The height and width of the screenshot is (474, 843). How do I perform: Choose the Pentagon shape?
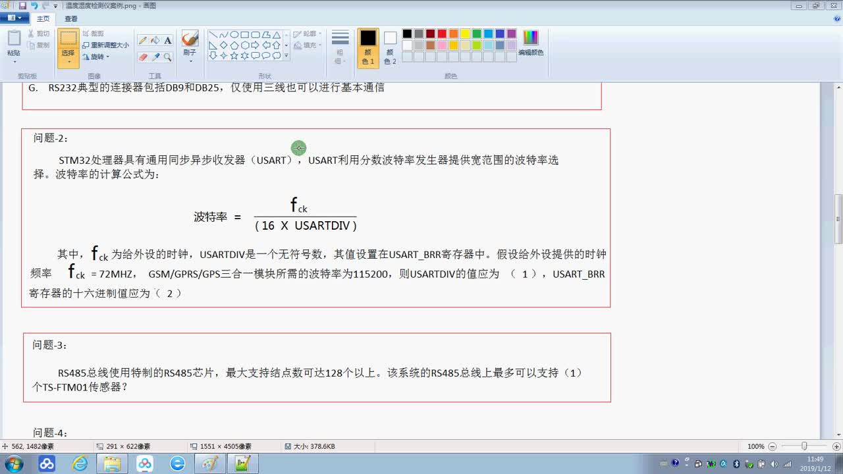pyautogui.click(x=234, y=45)
